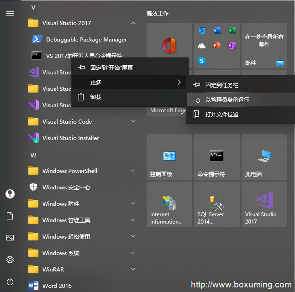Open Word icon in Office tile group
Viewport: 295px width, 292px height.
point(216,30)
